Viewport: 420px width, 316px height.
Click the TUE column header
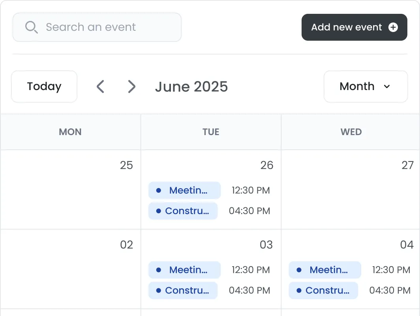[211, 132]
